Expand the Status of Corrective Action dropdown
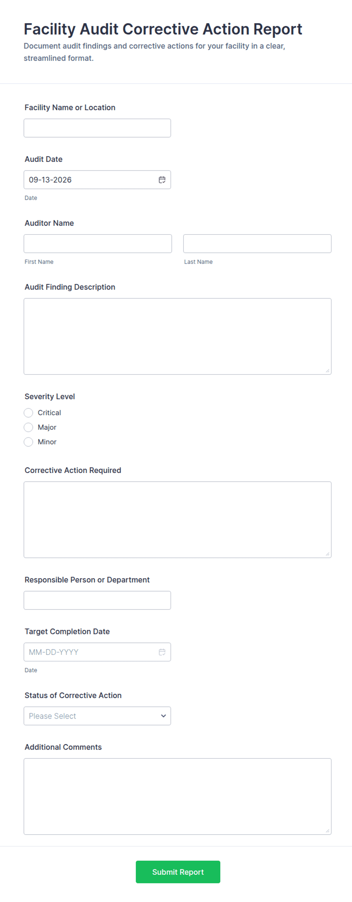The width and height of the screenshot is (352, 902). click(97, 716)
